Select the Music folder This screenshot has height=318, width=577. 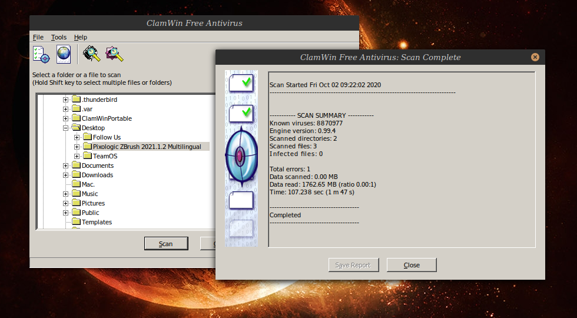(89, 194)
